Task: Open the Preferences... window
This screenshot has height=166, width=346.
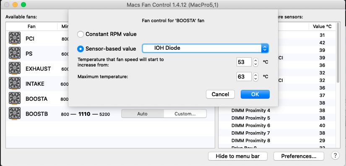Action: pos(299,156)
